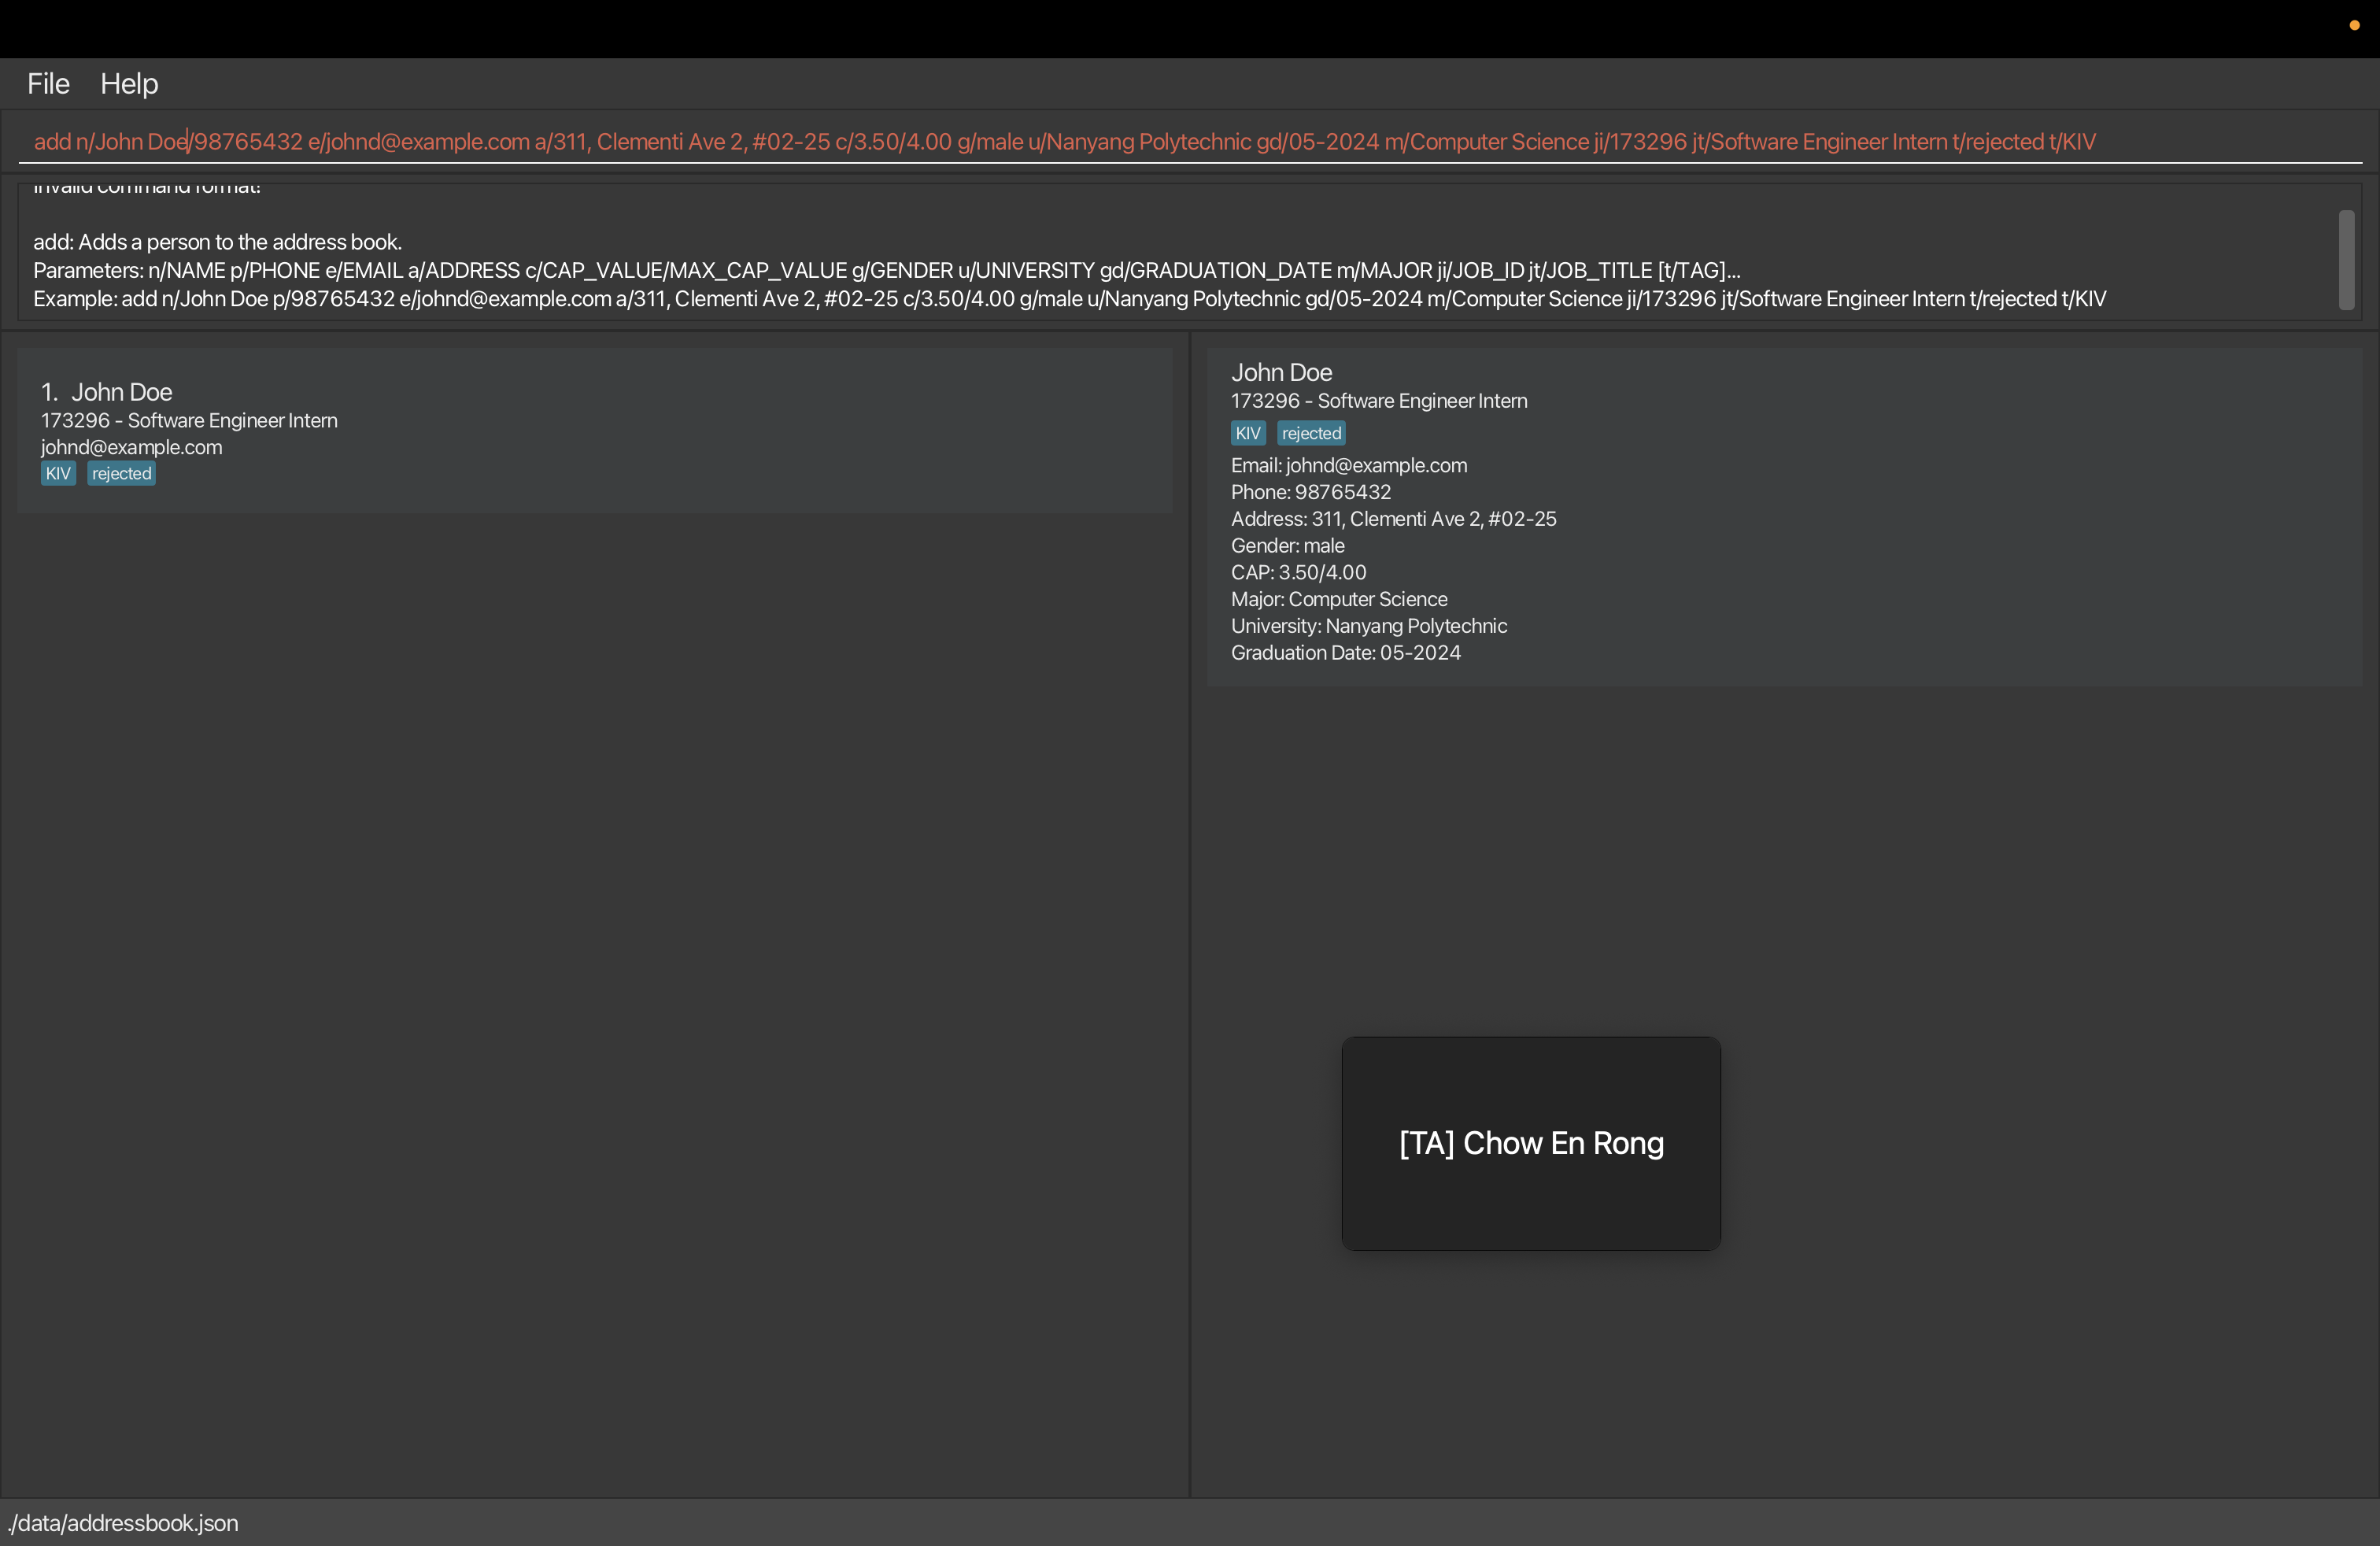
Task: Click the Example command text in the result box
Action: tap(1069, 299)
